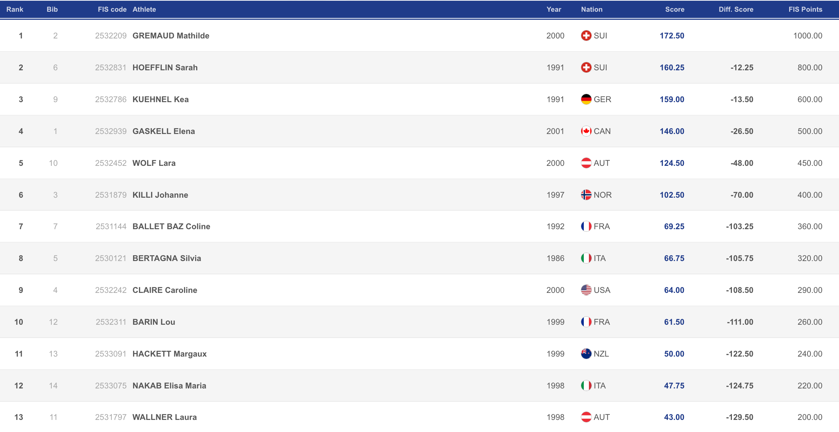Click the FIS Points column header
Image resolution: width=839 pixels, height=432 pixels.
point(805,10)
